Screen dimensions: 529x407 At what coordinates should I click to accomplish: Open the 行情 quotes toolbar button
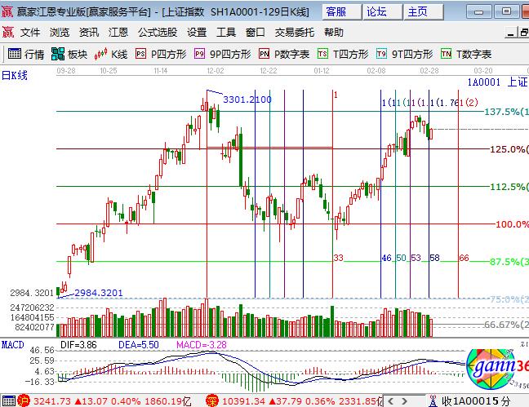coord(26,54)
